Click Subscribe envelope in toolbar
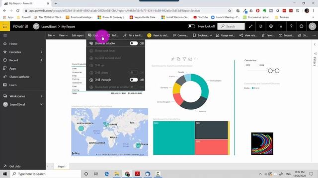Image resolution: width=318 pixels, height=178 pixels. (286, 35)
